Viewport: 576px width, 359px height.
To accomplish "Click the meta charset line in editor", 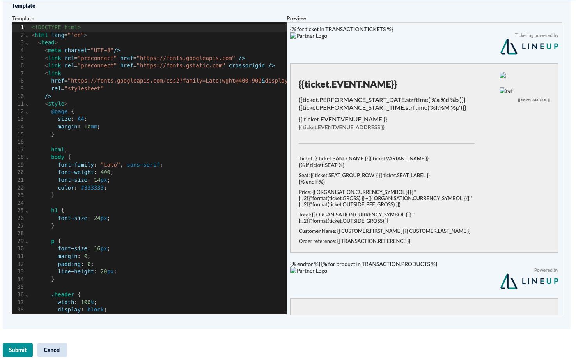I will coord(82,50).
